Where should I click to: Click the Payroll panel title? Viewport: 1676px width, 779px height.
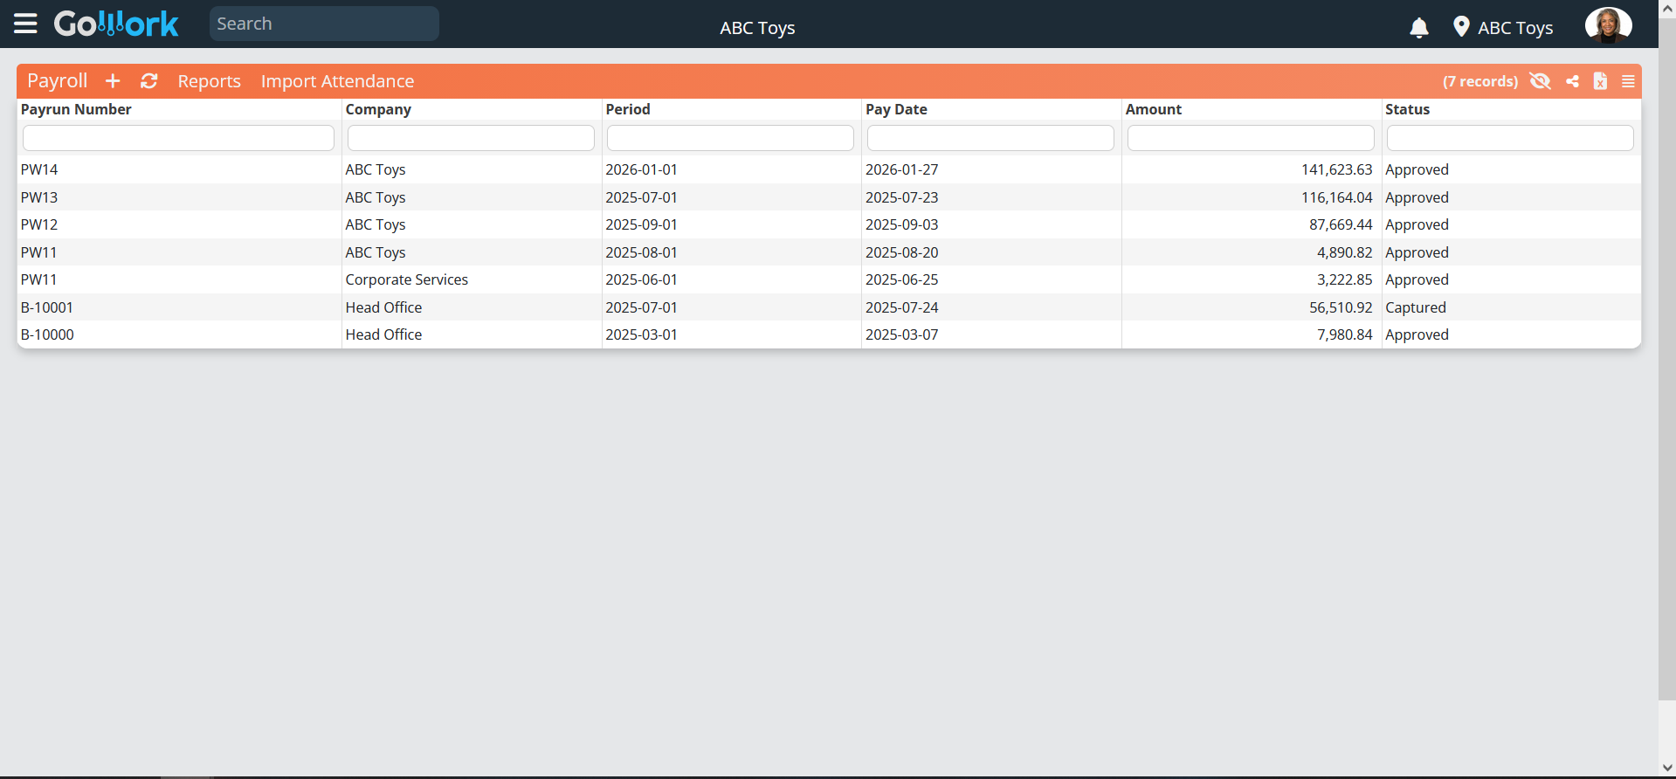pos(58,80)
